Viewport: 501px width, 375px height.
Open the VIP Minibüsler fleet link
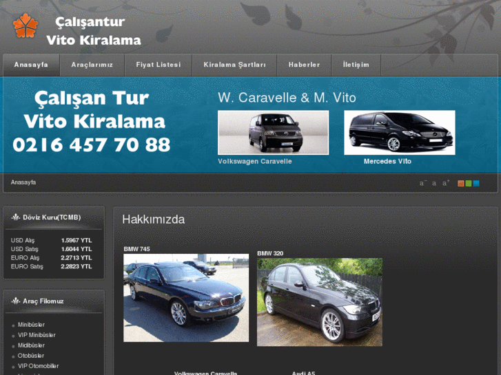point(37,335)
